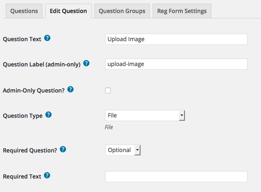
Task: Go to Reg Form Settings tab
Action: pos(182,11)
